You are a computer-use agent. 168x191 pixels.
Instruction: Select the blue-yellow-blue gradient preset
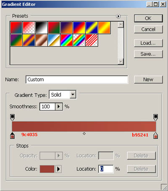[92, 28]
